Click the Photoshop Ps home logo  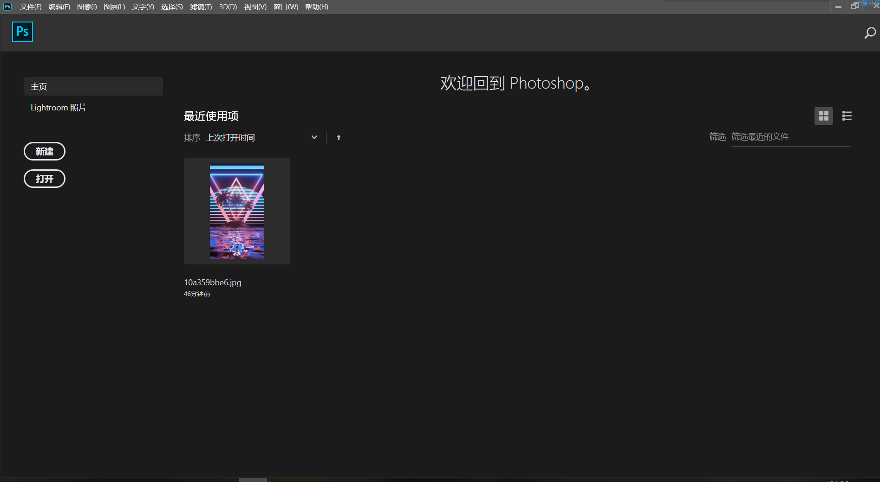click(x=22, y=32)
